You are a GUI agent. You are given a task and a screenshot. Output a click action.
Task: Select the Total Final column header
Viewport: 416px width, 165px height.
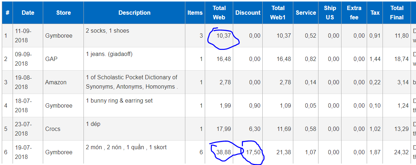(x=397, y=13)
